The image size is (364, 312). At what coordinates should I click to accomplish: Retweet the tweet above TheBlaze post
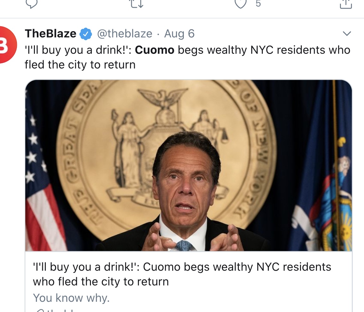point(136,3)
